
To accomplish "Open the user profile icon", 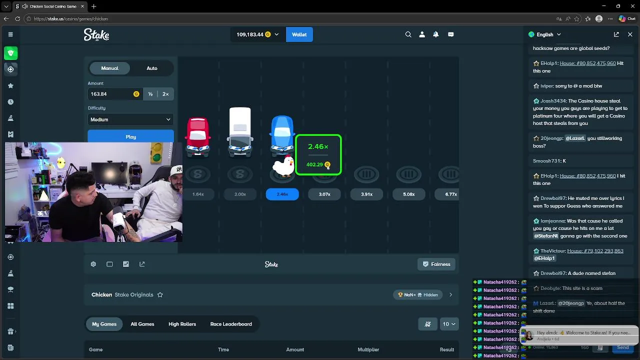I will [422, 34].
